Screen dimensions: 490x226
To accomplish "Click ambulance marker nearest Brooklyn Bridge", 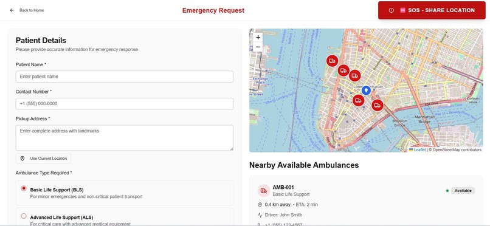I will pyautogui.click(x=377, y=105).
